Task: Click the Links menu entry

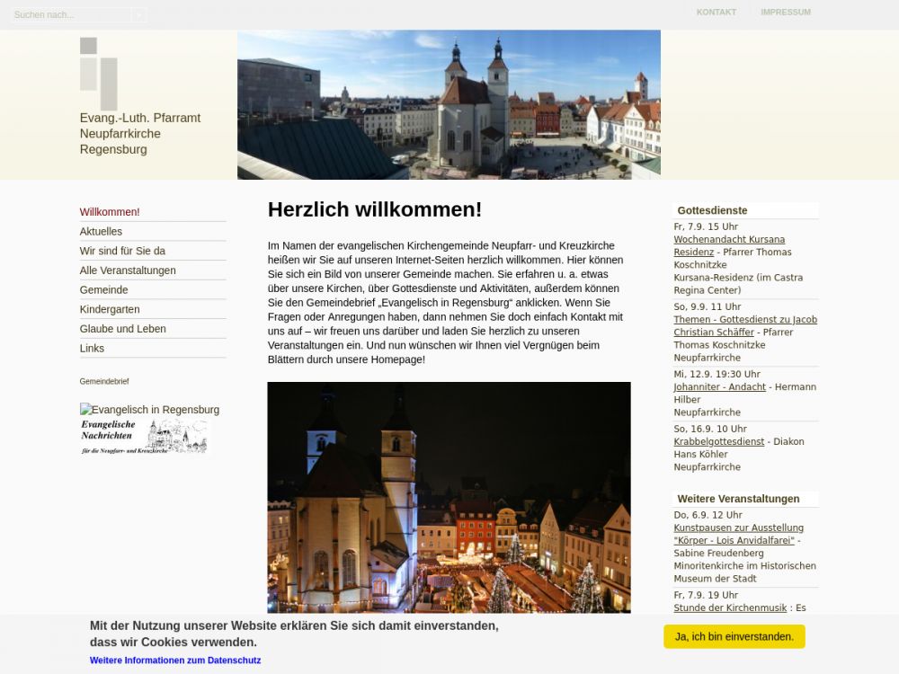Action: point(92,349)
